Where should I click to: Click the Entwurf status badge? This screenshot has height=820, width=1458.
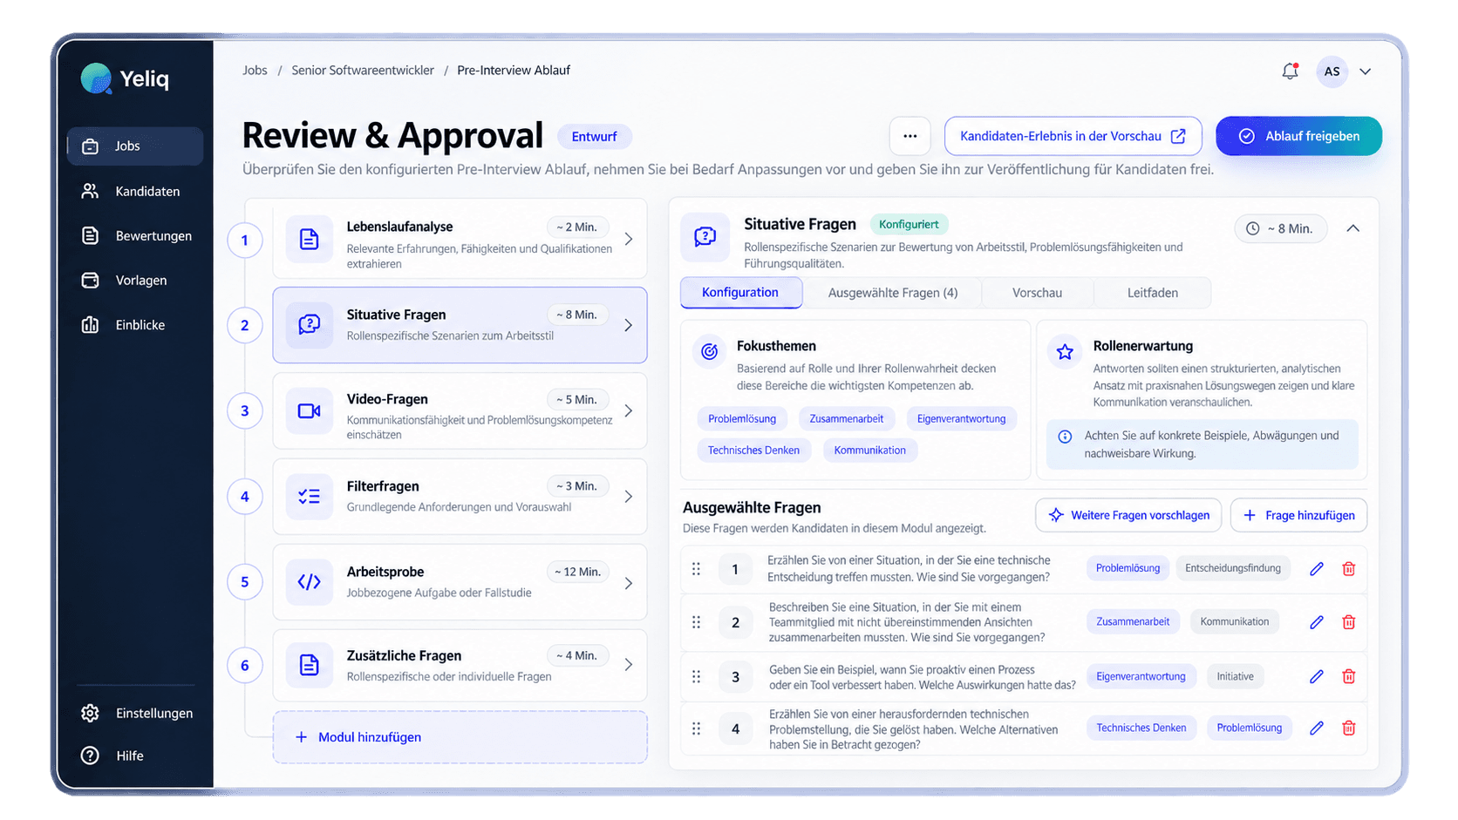point(594,137)
